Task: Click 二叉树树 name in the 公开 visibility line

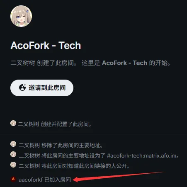Action: (29, 166)
